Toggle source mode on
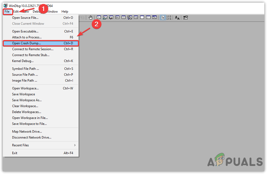The height and width of the screenshot is (174, 267). [x=163, y=17]
